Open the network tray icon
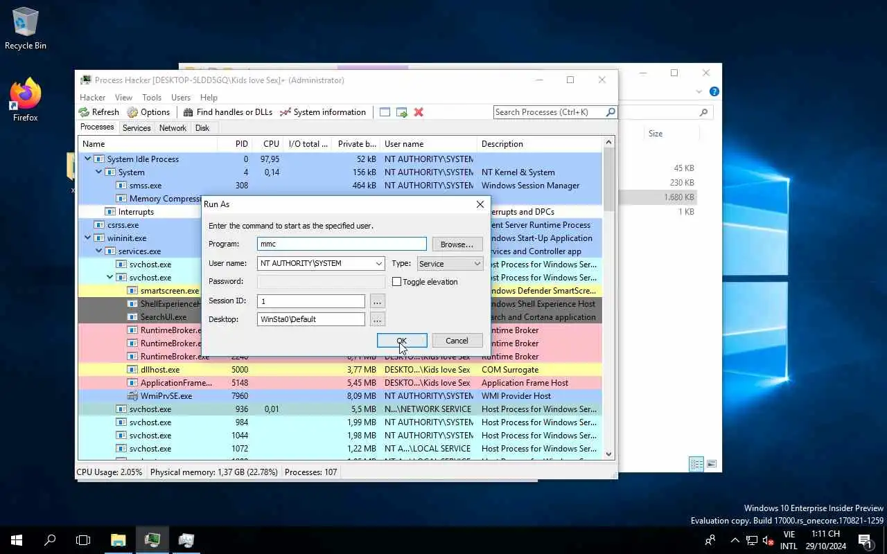 pos(752,540)
